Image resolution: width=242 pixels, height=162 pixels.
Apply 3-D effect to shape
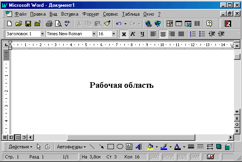click(228, 147)
